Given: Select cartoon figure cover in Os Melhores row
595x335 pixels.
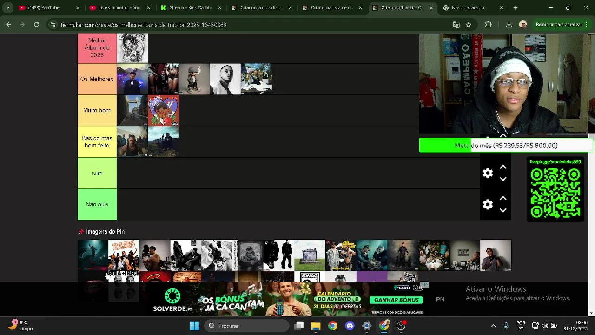Looking at the screenshot, I should 194,79.
